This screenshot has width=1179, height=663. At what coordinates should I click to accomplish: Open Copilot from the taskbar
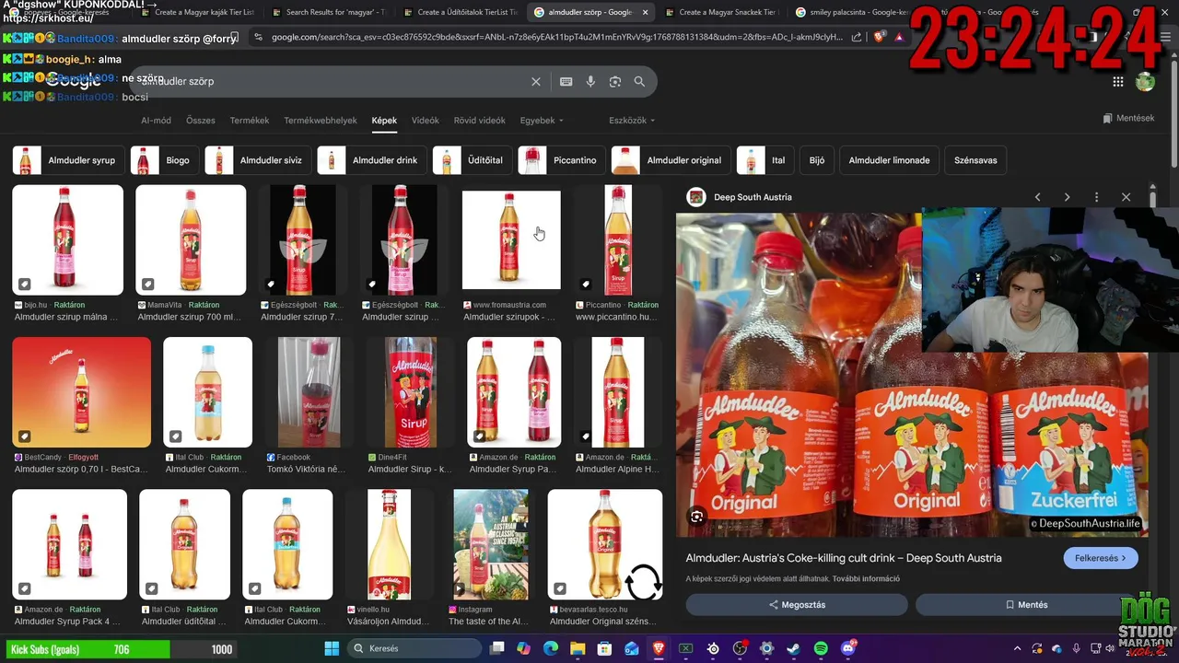[524, 648]
